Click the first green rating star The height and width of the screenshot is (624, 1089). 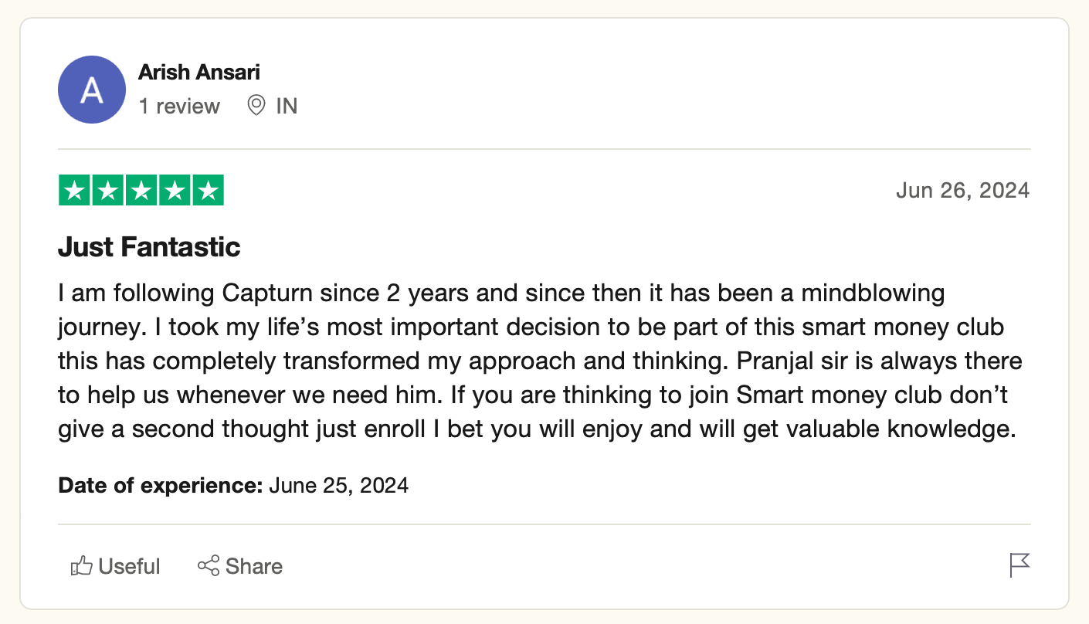point(74,190)
